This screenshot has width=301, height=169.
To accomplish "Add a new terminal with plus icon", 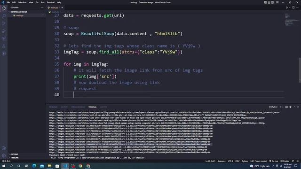I will tap(280, 107).
